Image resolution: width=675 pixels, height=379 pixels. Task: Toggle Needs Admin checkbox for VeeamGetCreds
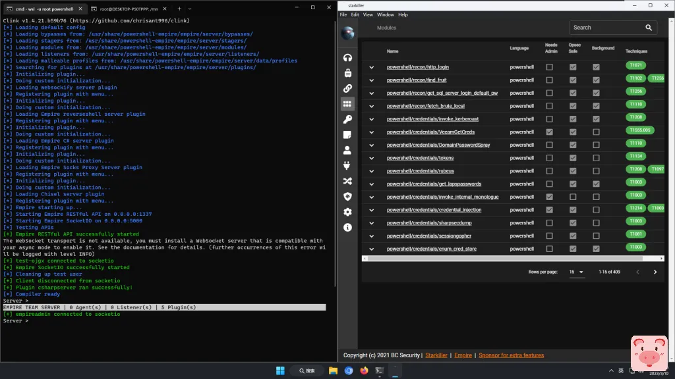pyautogui.click(x=550, y=132)
